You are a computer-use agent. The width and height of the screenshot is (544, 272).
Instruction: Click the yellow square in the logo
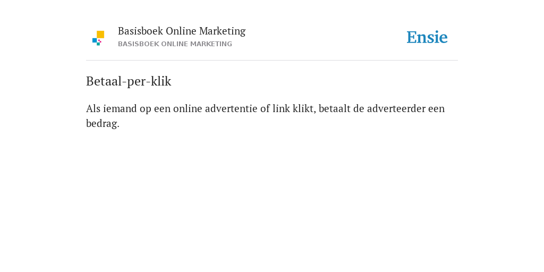(x=100, y=35)
